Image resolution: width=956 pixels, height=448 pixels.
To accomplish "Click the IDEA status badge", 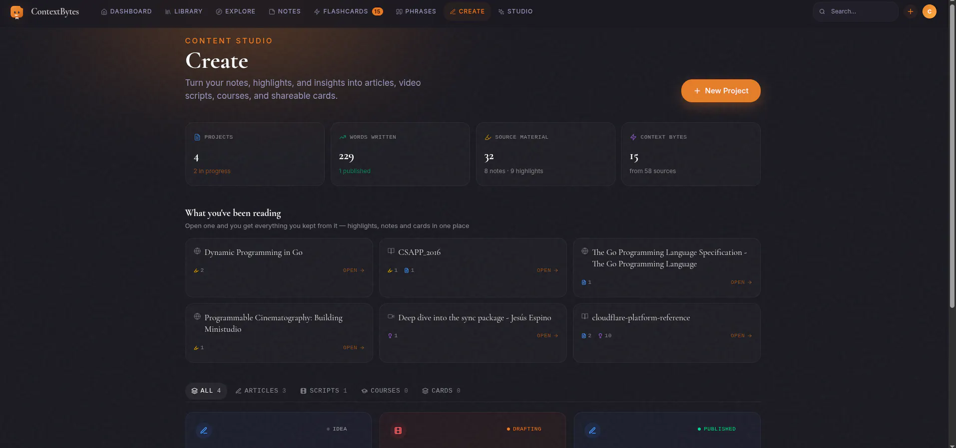I will click(x=337, y=429).
